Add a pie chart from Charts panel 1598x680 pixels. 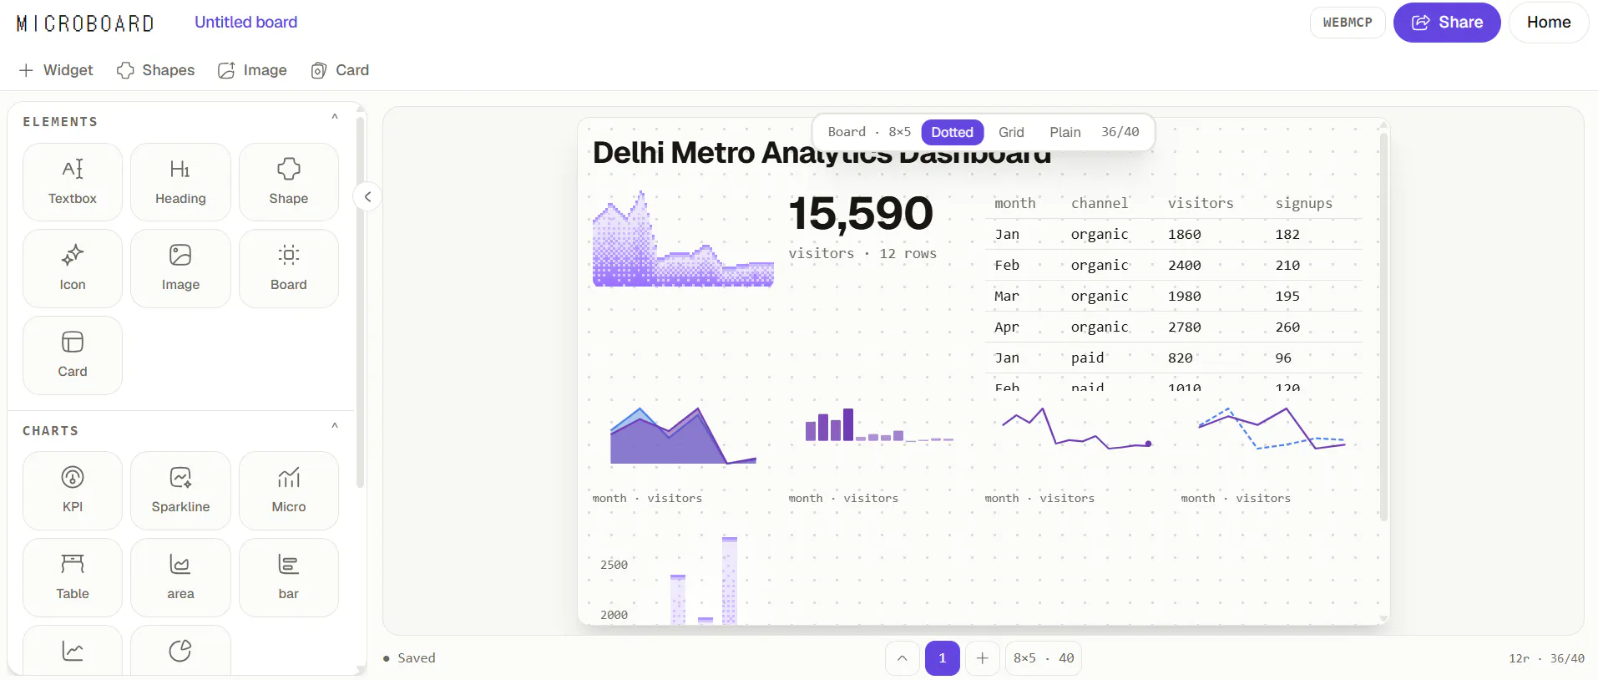pyautogui.click(x=180, y=651)
